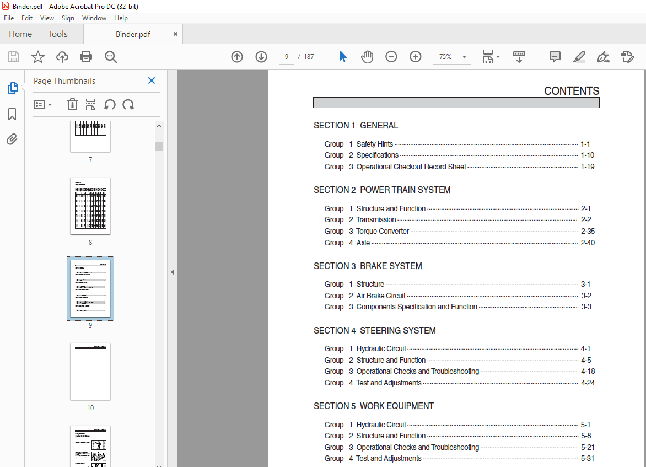Open the Stamp tool on the toolbar
646x467 pixels.
(x=627, y=57)
